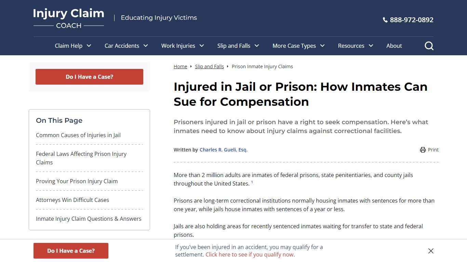467x262 pixels.
Task: Expand the Resources dropdown chevron
Action: 371,46
